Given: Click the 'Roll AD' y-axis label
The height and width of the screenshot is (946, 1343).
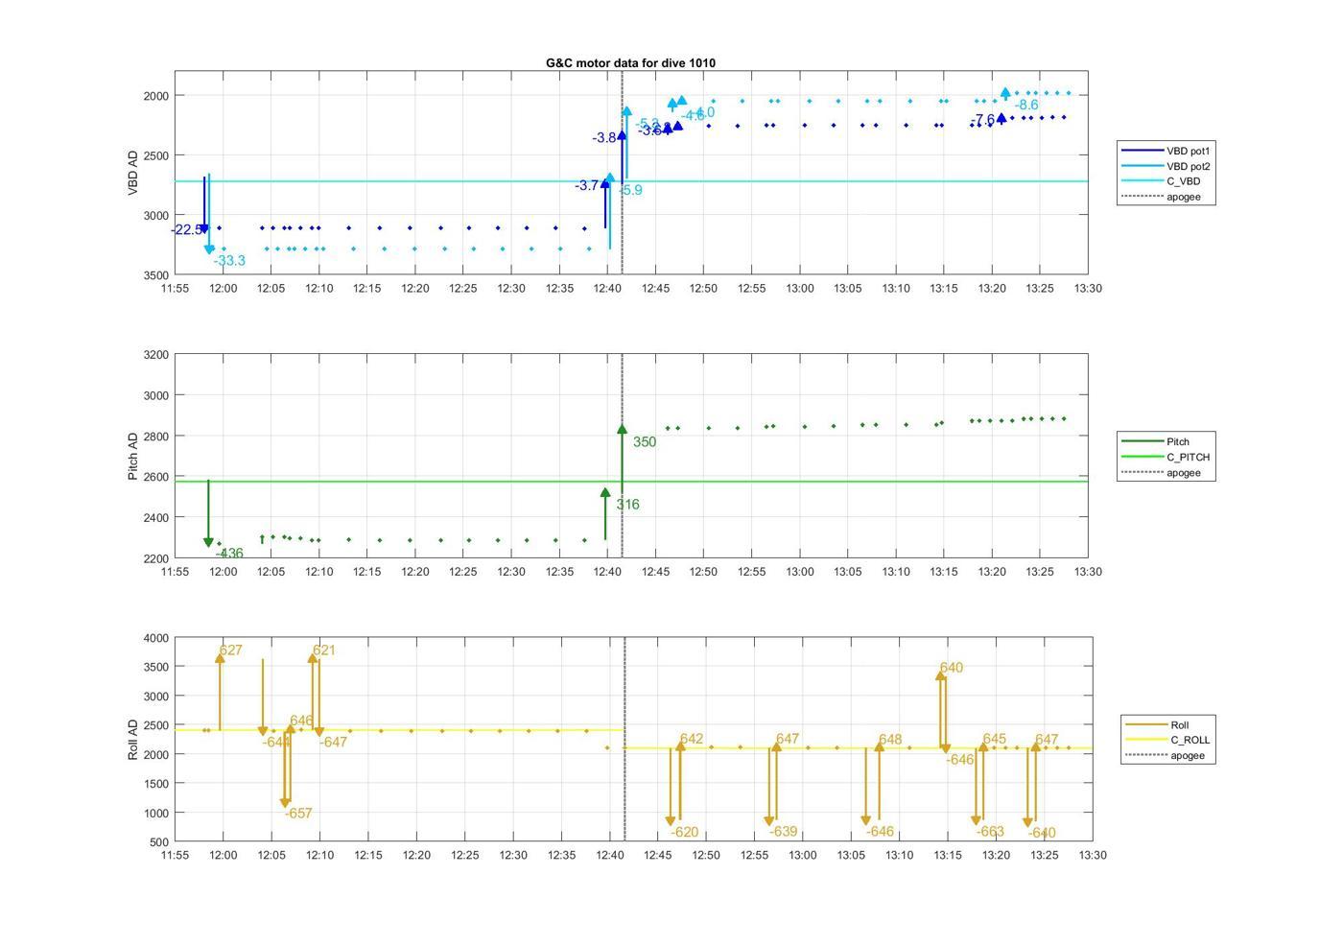Looking at the screenshot, I should tap(133, 740).
